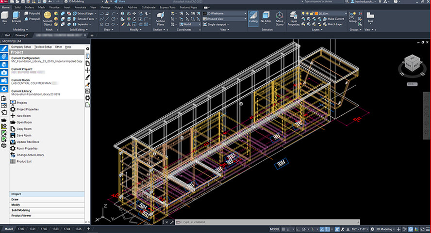The width and height of the screenshot is (431, 233).
Task: Toggle MODEL space button in status bar
Action: (x=274, y=229)
